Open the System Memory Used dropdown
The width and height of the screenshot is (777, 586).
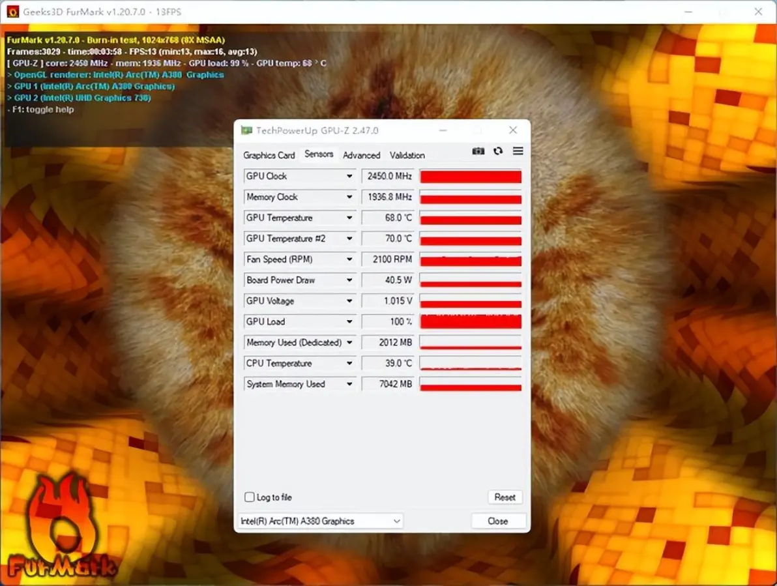[x=349, y=385]
